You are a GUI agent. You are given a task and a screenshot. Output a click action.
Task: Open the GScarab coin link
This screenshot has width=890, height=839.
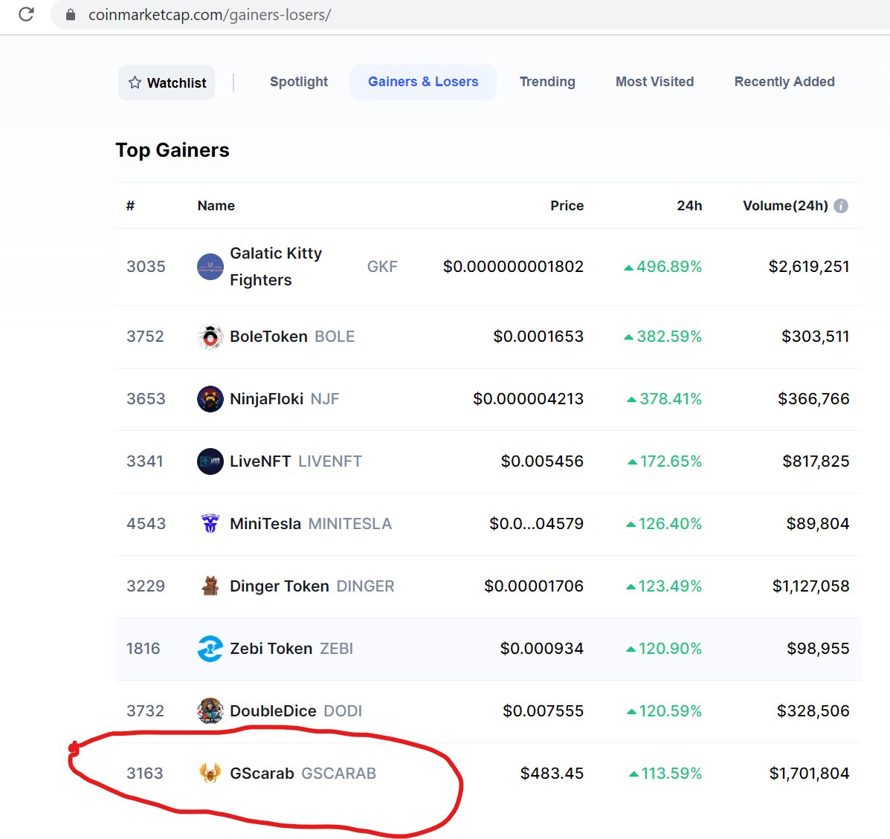click(x=262, y=773)
